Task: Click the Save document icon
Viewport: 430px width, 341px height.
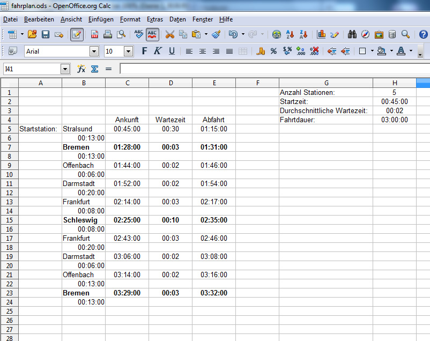Action: click(x=46, y=34)
